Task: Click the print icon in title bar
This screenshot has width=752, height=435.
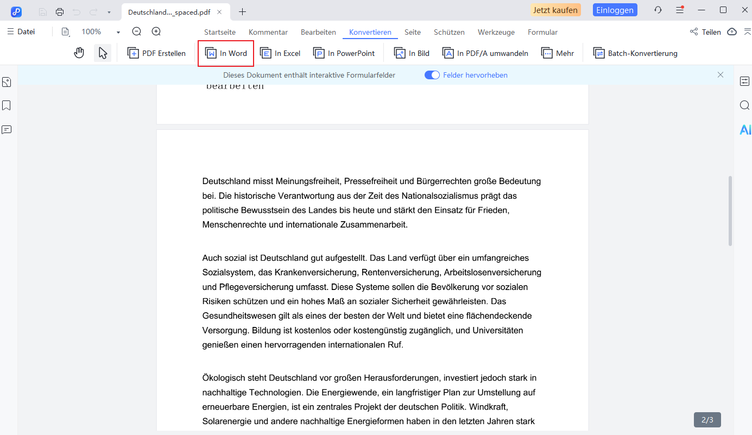Action: 60,11
